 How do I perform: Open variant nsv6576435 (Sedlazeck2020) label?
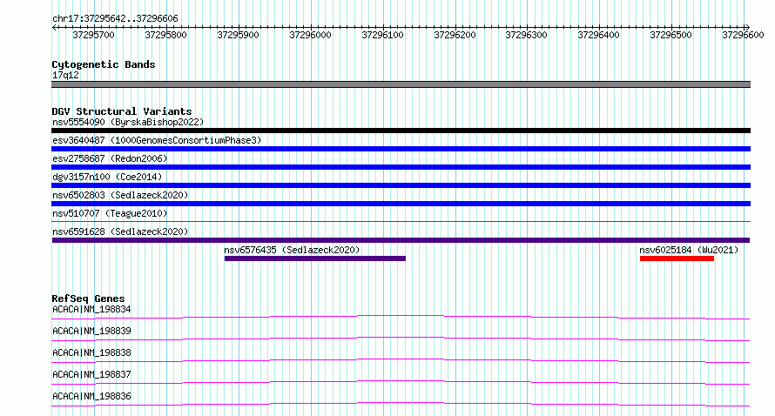pos(292,250)
